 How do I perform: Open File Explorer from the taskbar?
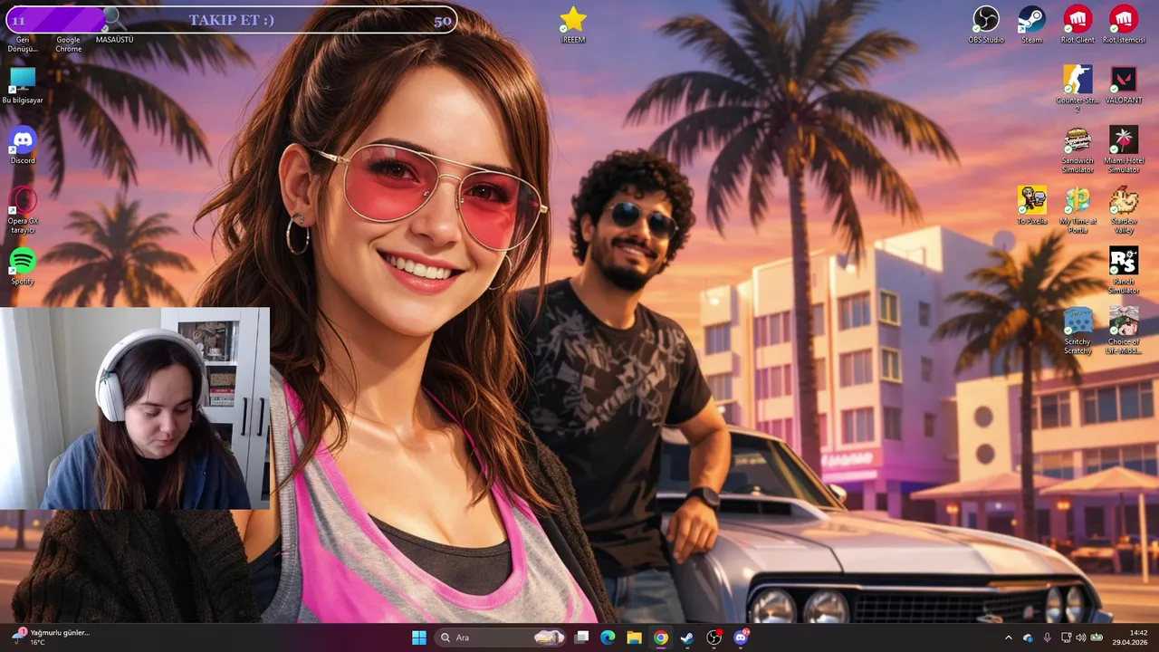pyautogui.click(x=635, y=638)
